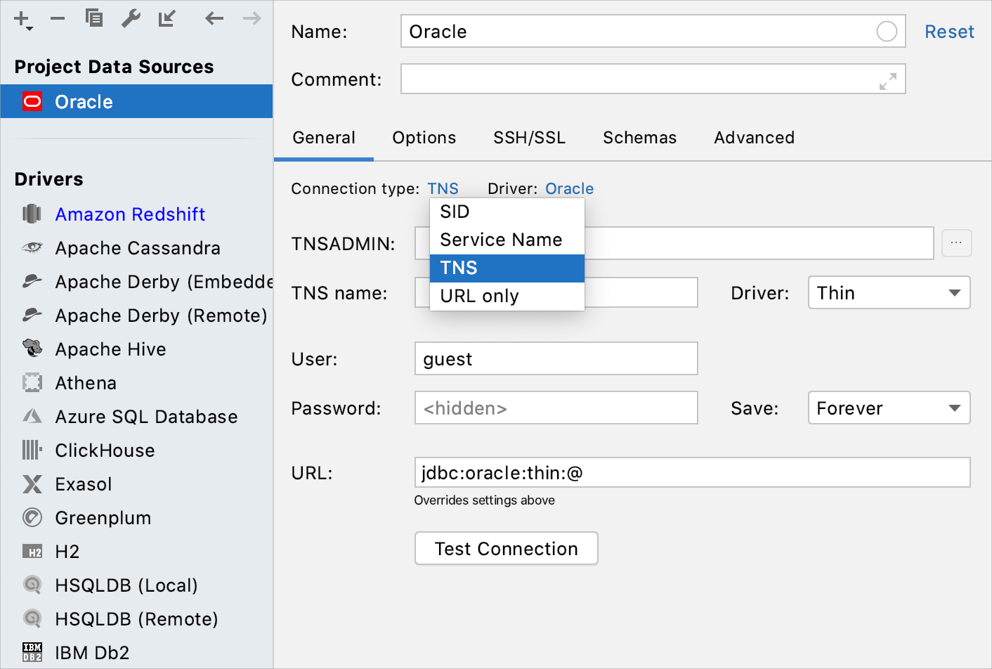
Task: Click the Test Connection button
Action: point(507,548)
